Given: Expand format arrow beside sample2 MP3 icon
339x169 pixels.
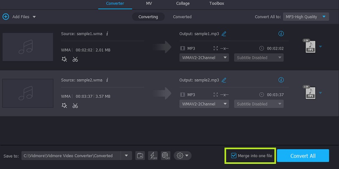Looking at the screenshot, I should (x=320, y=93).
